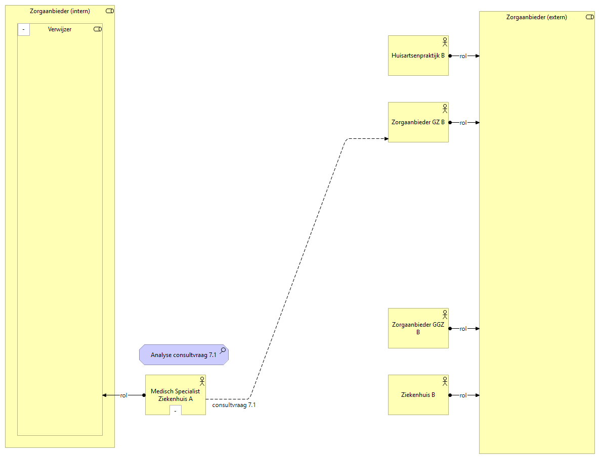Click the actor icon on Huisartsenpraktijk B
This screenshot has width=600, height=459.
click(445, 41)
